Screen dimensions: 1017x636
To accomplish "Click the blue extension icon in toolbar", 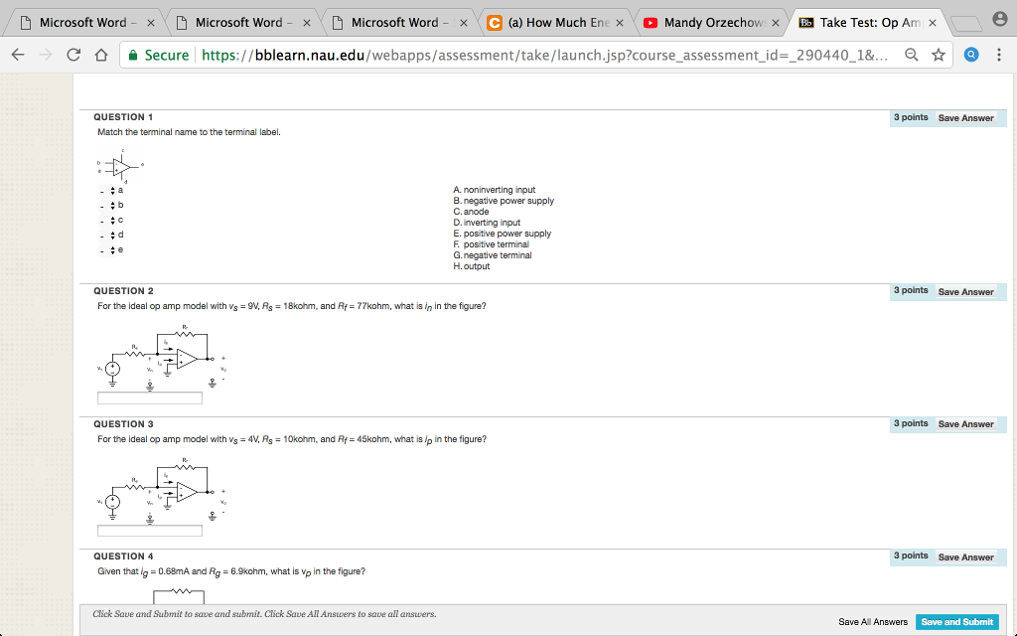I will (972, 56).
